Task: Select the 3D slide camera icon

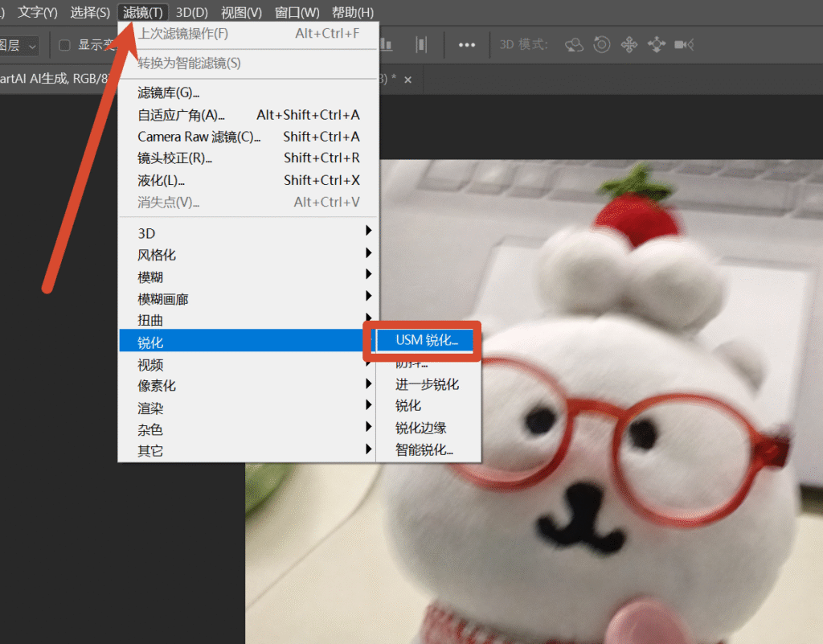Action: click(x=656, y=44)
